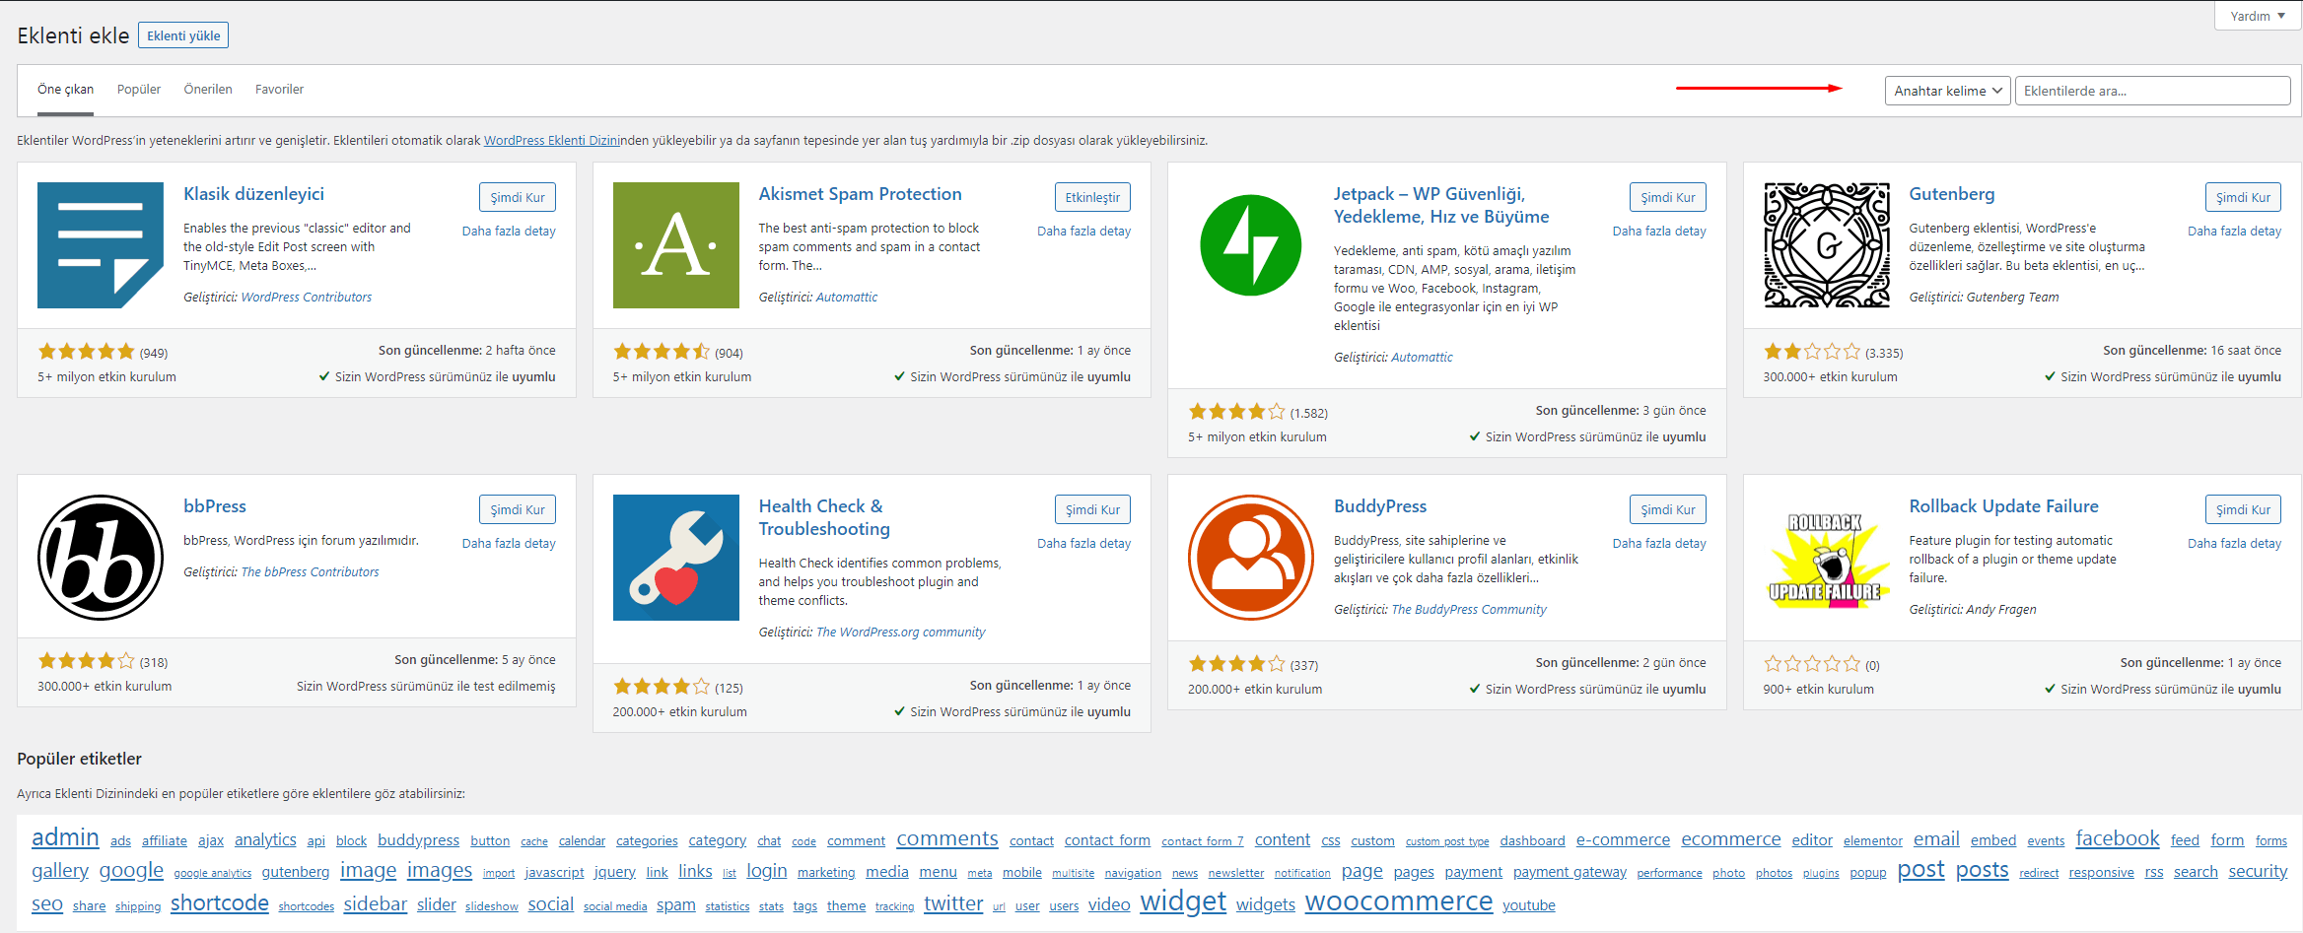Click the bbPress bb logo icon

(x=101, y=558)
